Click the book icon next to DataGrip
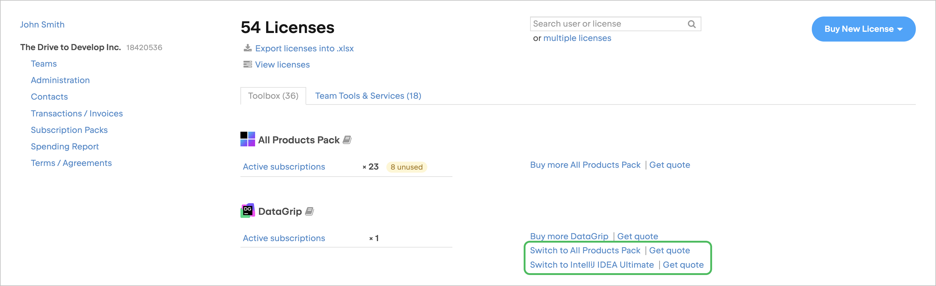The height and width of the screenshot is (286, 936). pyautogui.click(x=309, y=211)
